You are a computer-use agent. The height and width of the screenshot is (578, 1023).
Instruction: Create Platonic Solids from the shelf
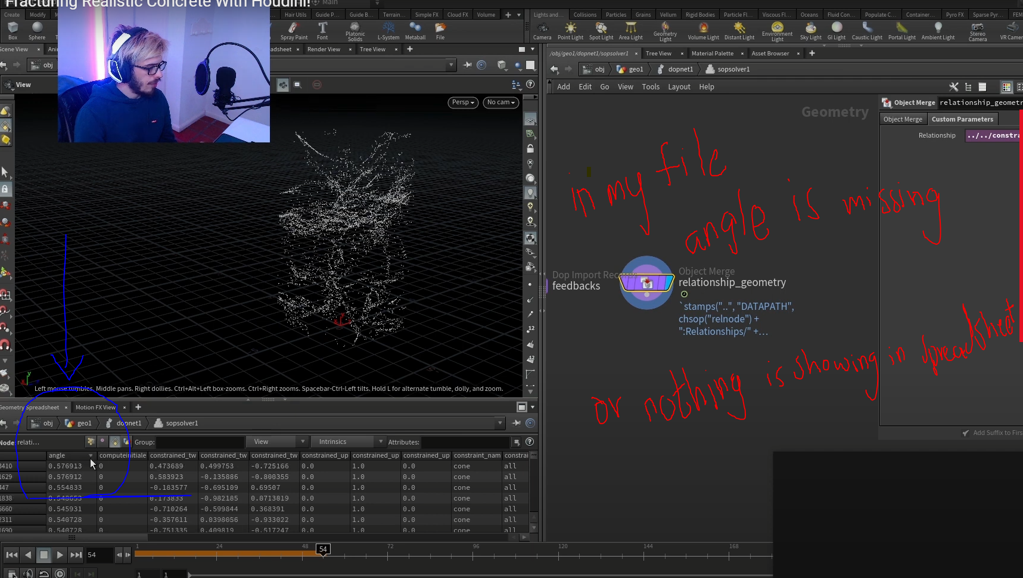coord(355,32)
